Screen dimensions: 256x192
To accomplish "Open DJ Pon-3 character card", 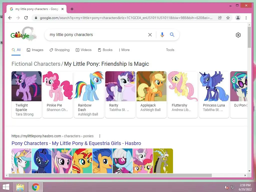I will (x=239, y=94).
